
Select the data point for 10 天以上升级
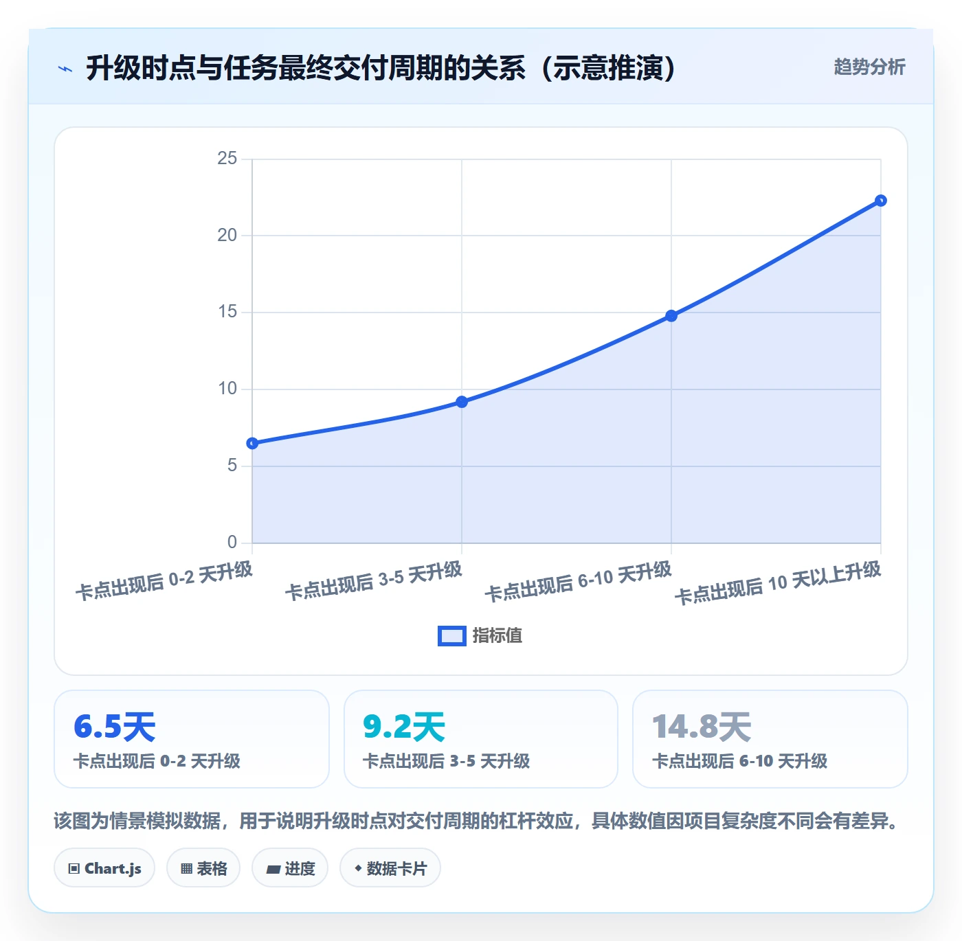click(881, 201)
